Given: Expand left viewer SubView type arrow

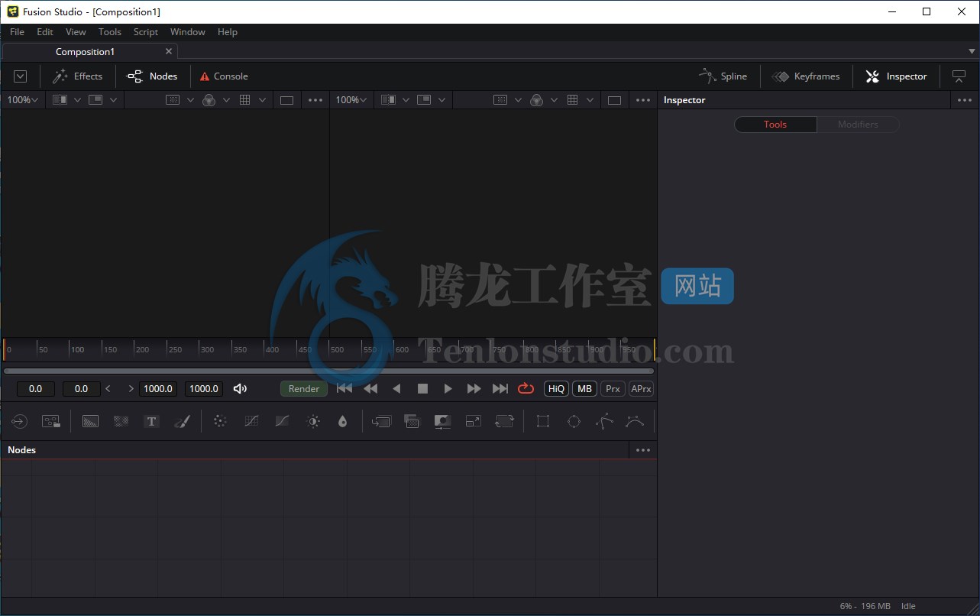Looking at the screenshot, I should 113,100.
